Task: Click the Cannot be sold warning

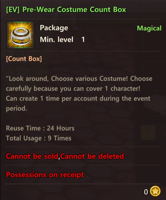Action: (32, 156)
